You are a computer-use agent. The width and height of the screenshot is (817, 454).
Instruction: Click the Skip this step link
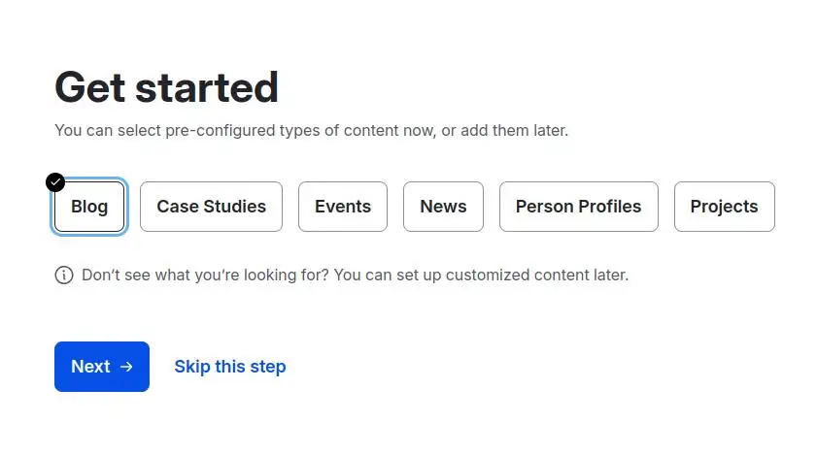coord(229,367)
